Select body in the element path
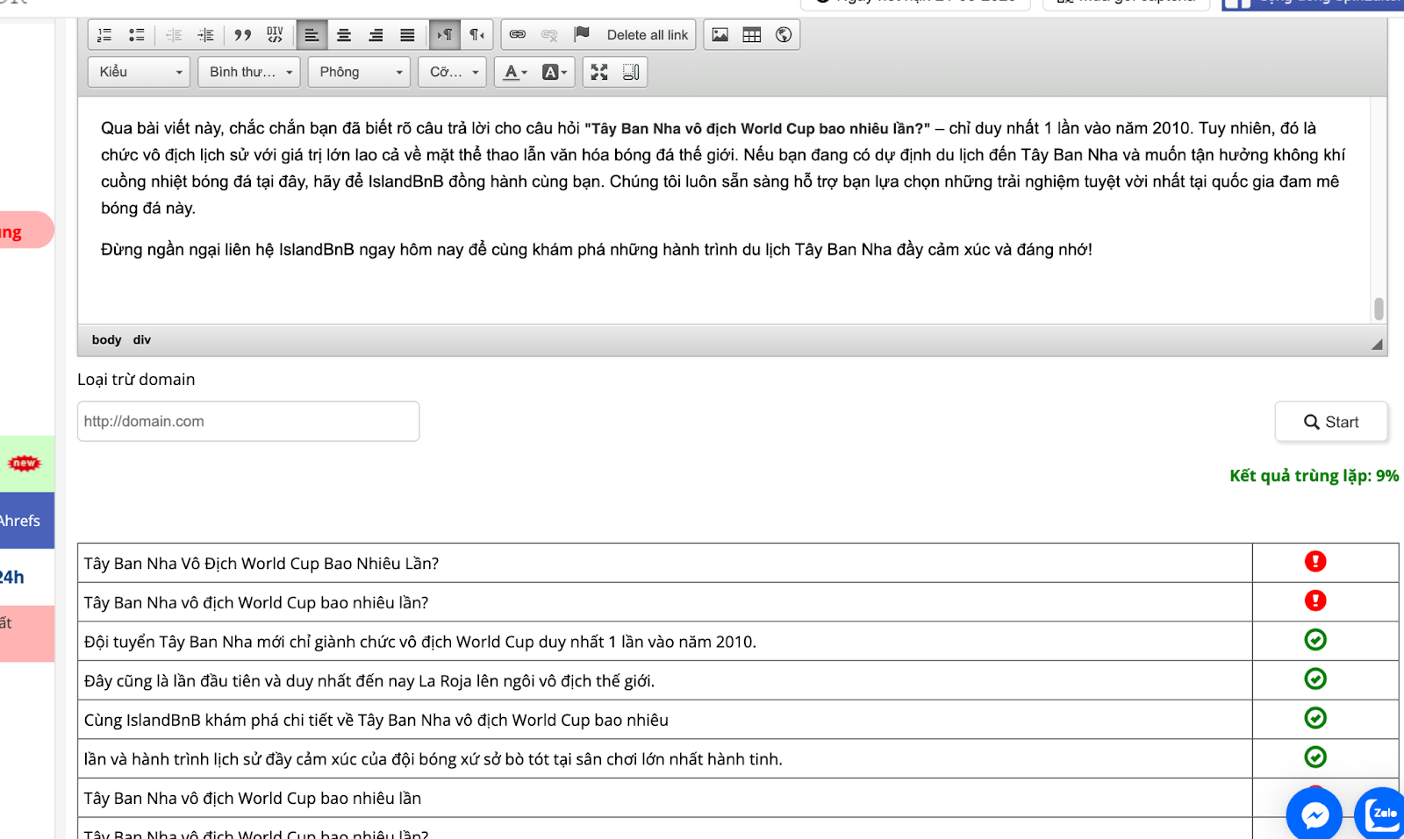1404x839 pixels. 106,340
